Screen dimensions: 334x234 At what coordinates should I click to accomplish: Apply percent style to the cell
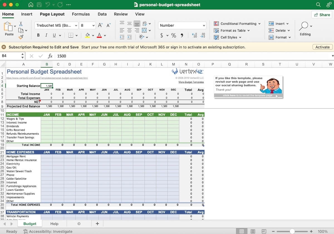click(173, 36)
